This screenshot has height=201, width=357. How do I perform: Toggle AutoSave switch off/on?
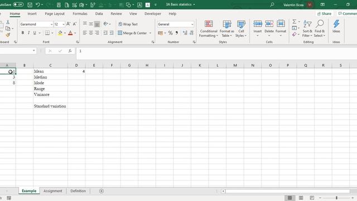tap(18, 4)
